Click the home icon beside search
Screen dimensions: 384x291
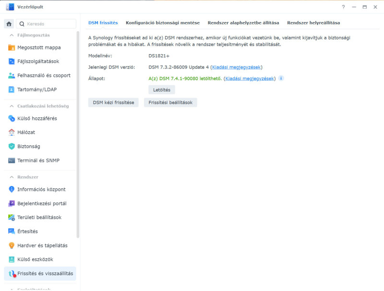pos(9,23)
